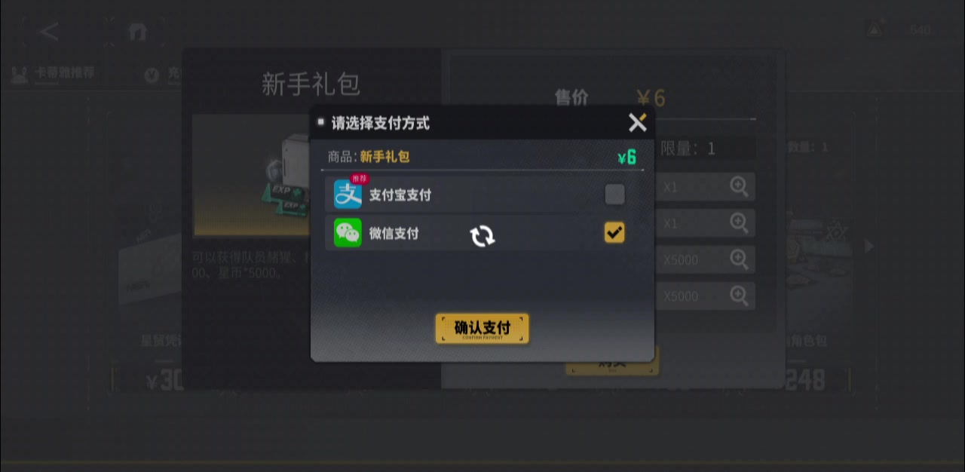Image resolution: width=965 pixels, height=472 pixels.
Task: Confirm payment with 确认支付 button
Action: click(x=482, y=329)
